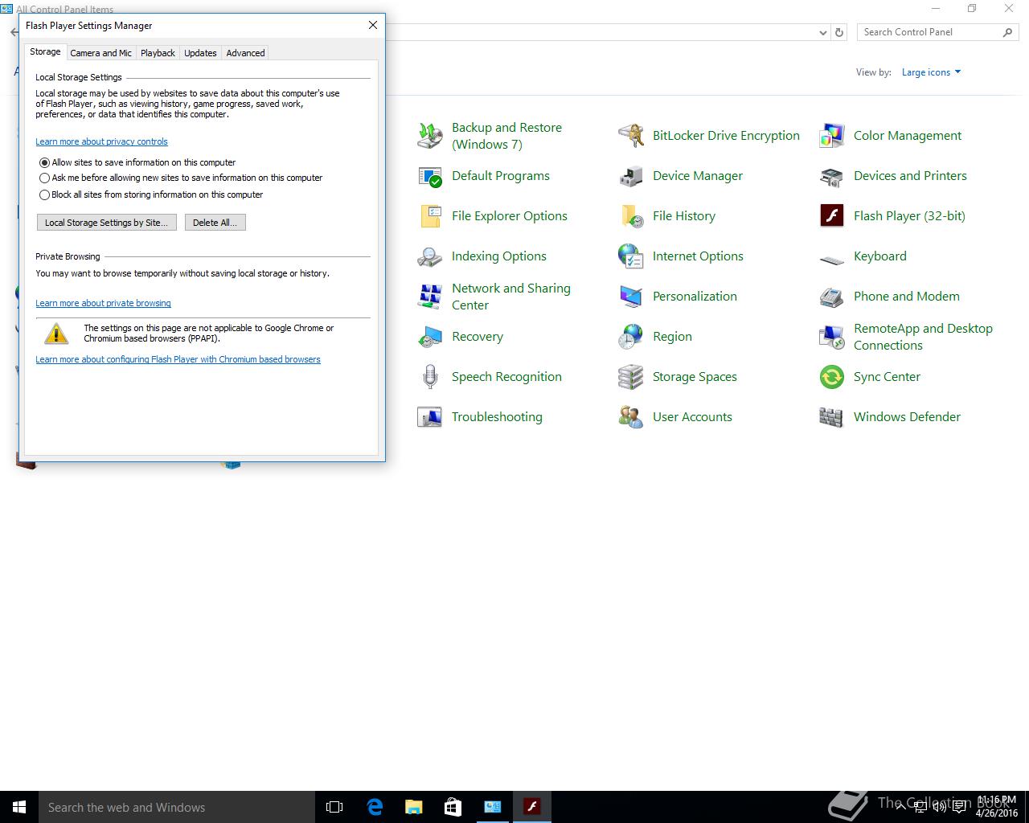The height and width of the screenshot is (823, 1029).
Task: Open the Internet Options icon
Action: [x=631, y=256]
